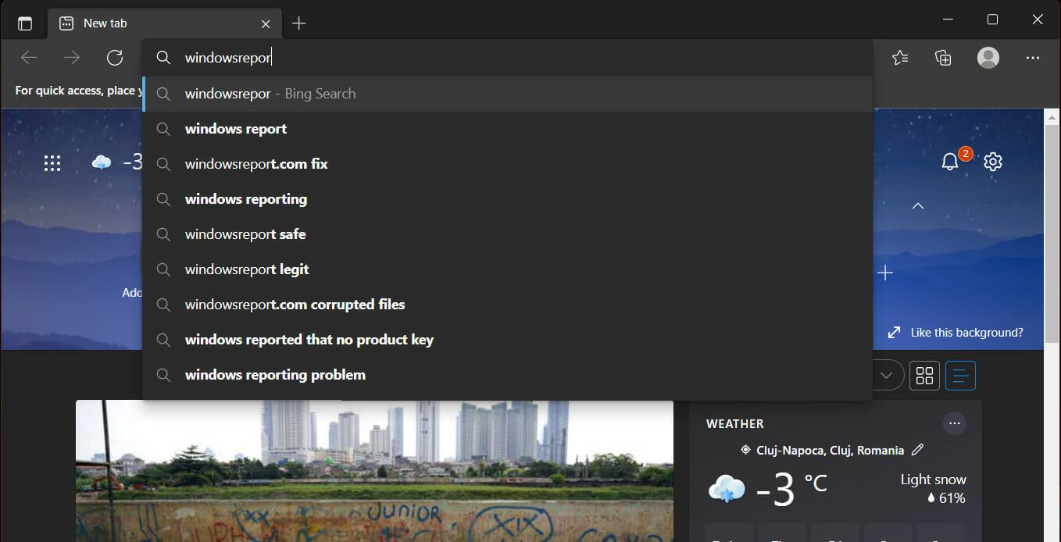The height and width of the screenshot is (542, 1061).
Task: Click the back navigation arrow
Action: click(x=28, y=58)
